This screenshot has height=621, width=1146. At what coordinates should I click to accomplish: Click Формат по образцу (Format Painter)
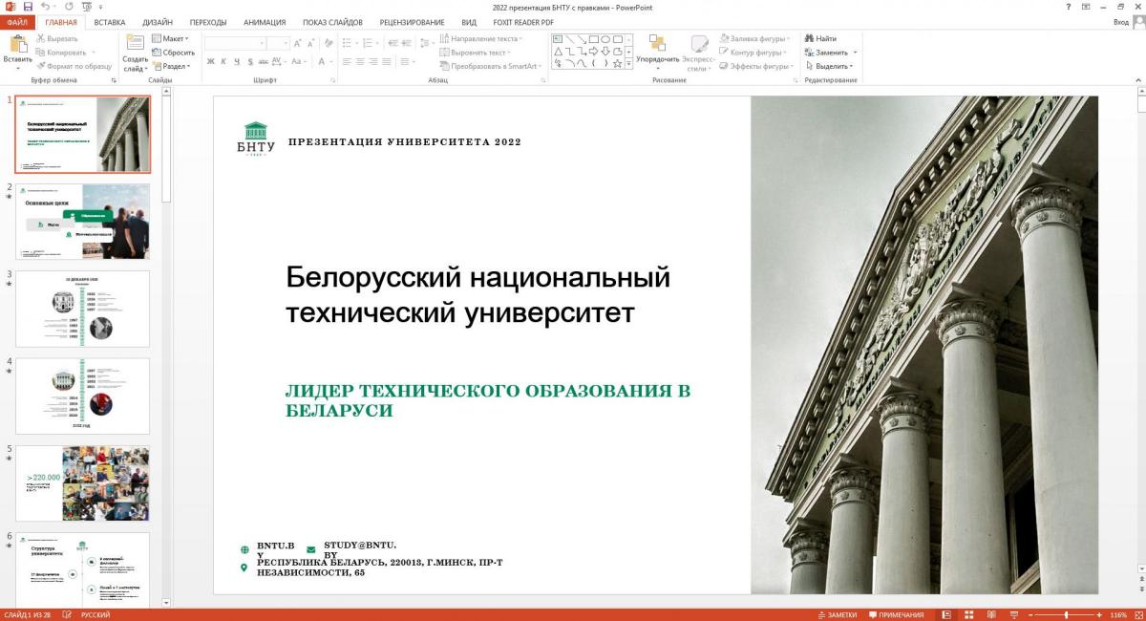coord(74,66)
